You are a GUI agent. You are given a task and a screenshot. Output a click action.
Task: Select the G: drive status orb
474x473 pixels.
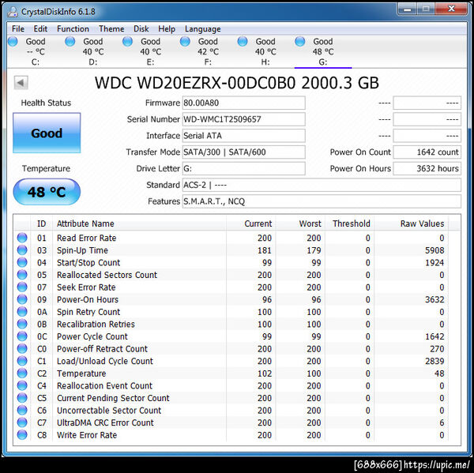pyautogui.click(x=300, y=41)
